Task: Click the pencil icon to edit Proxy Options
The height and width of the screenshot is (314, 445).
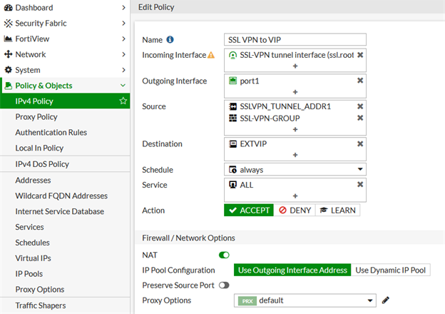Action: pos(386,300)
